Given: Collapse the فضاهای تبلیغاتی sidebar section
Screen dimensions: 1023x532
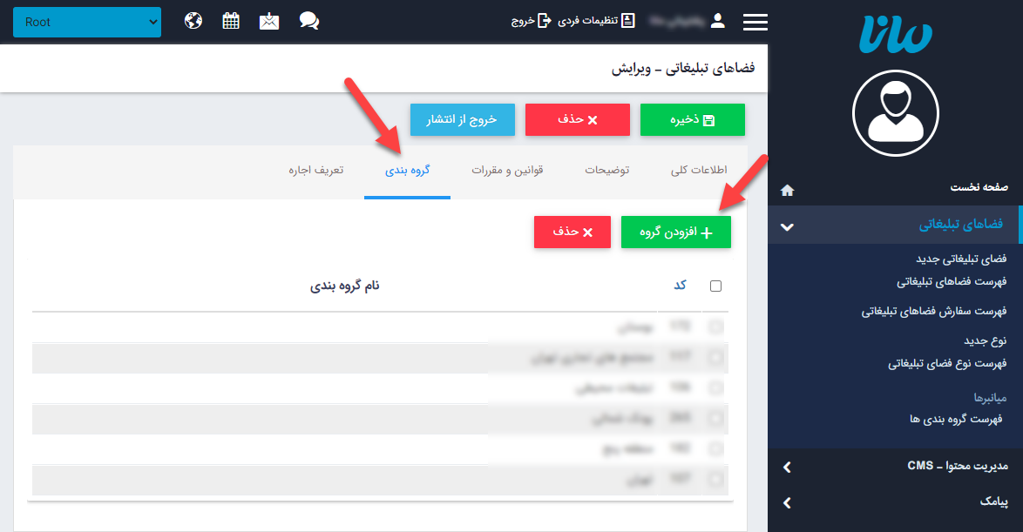Looking at the screenshot, I should [787, 225].
